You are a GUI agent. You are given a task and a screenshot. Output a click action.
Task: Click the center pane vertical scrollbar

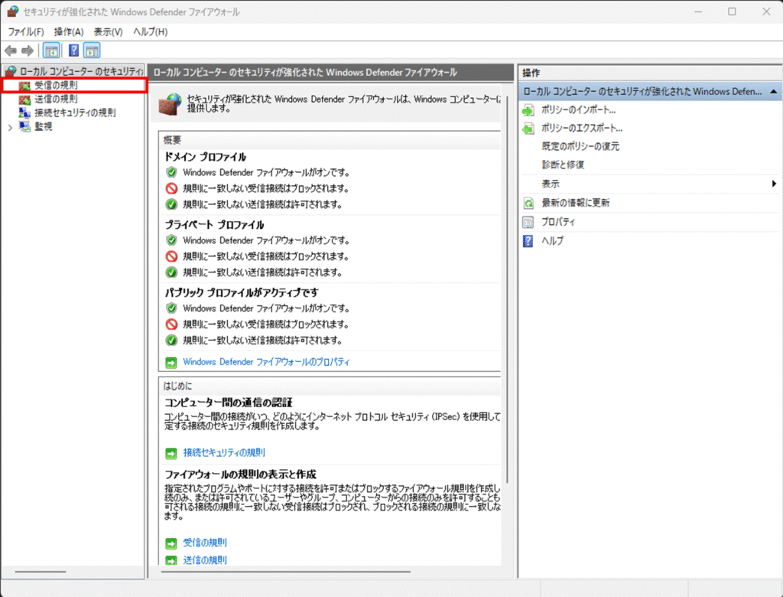coord(508,289)
